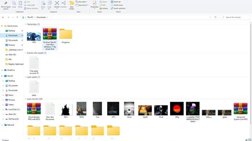
Task: Click the Delete X icon
Action: point(57,3)
